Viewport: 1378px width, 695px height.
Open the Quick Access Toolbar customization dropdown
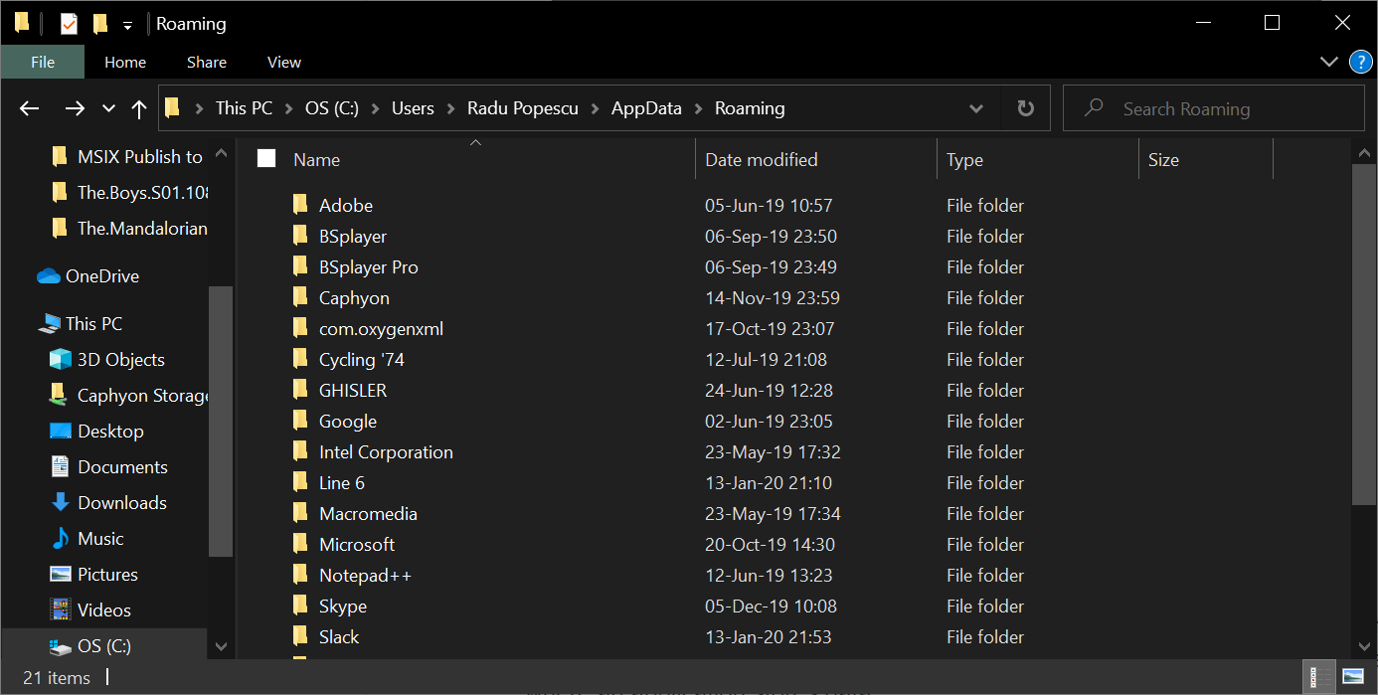tap(126, 23)
